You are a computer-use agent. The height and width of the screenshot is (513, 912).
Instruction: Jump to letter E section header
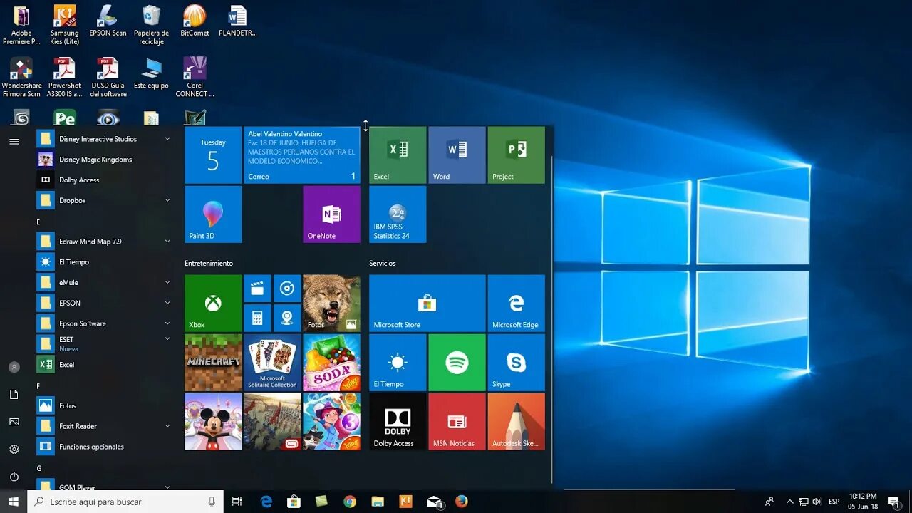pos(38,222)
